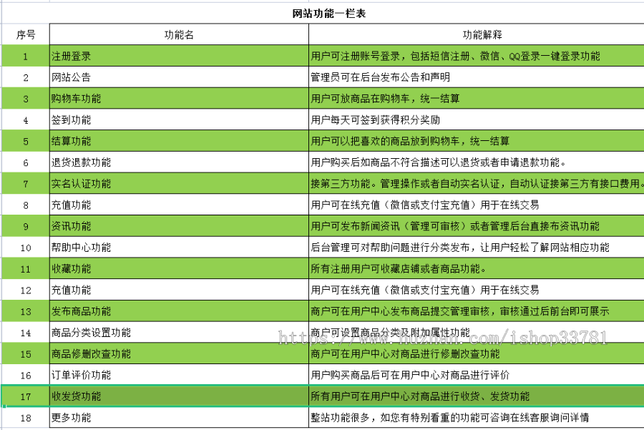Select "充值功能" cell in row 8
The image size is (644, 430).
179,205
